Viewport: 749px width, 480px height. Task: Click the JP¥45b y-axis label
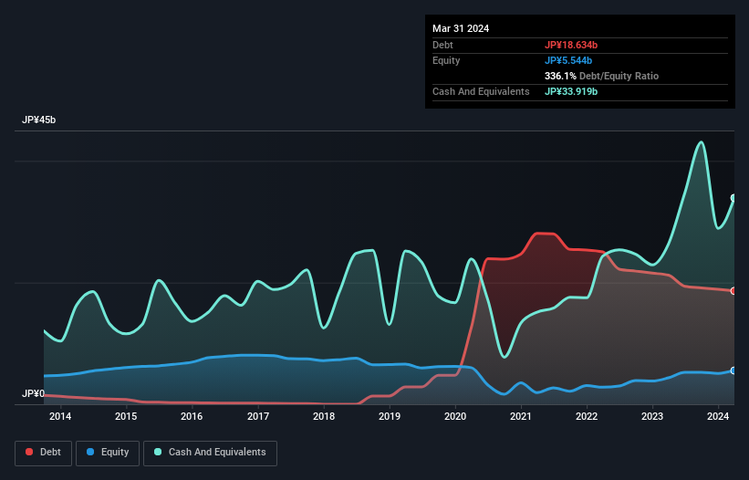click(x=38, y=120)
